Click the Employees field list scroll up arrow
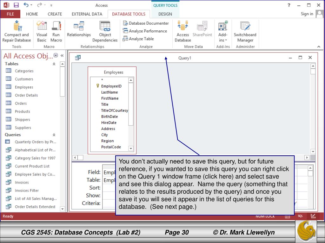The image size is (325, 243). coord(131,80)
